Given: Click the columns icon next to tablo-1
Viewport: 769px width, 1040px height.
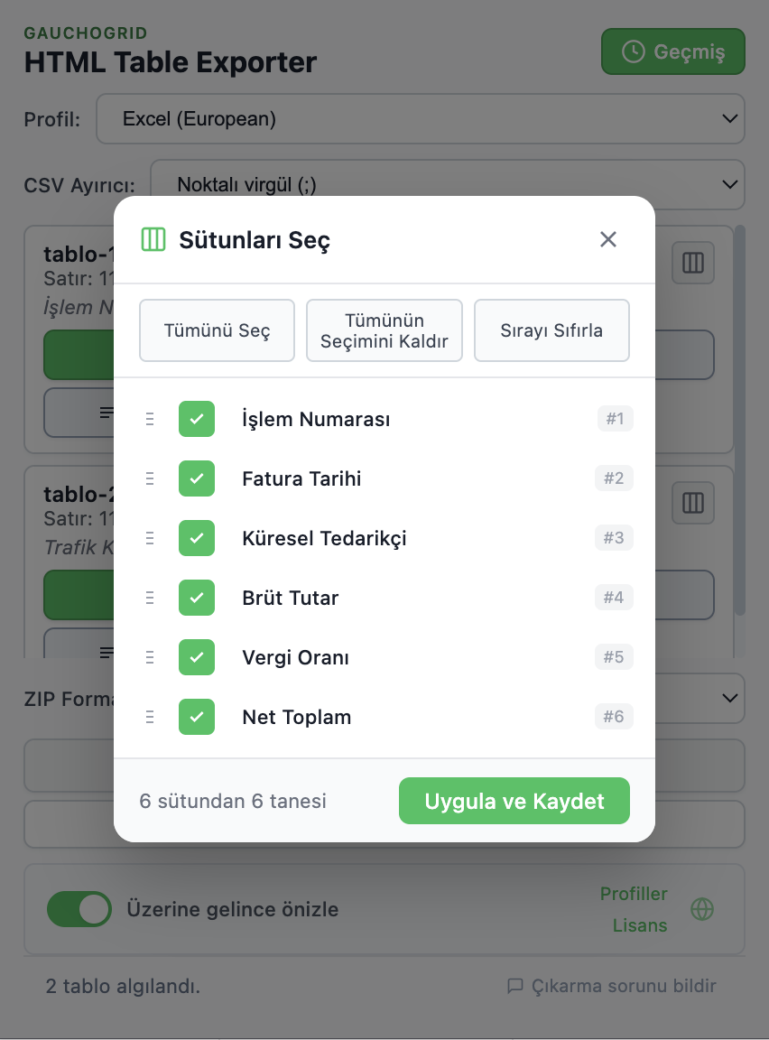Looking at the screenshot, I should coord(693,263).
